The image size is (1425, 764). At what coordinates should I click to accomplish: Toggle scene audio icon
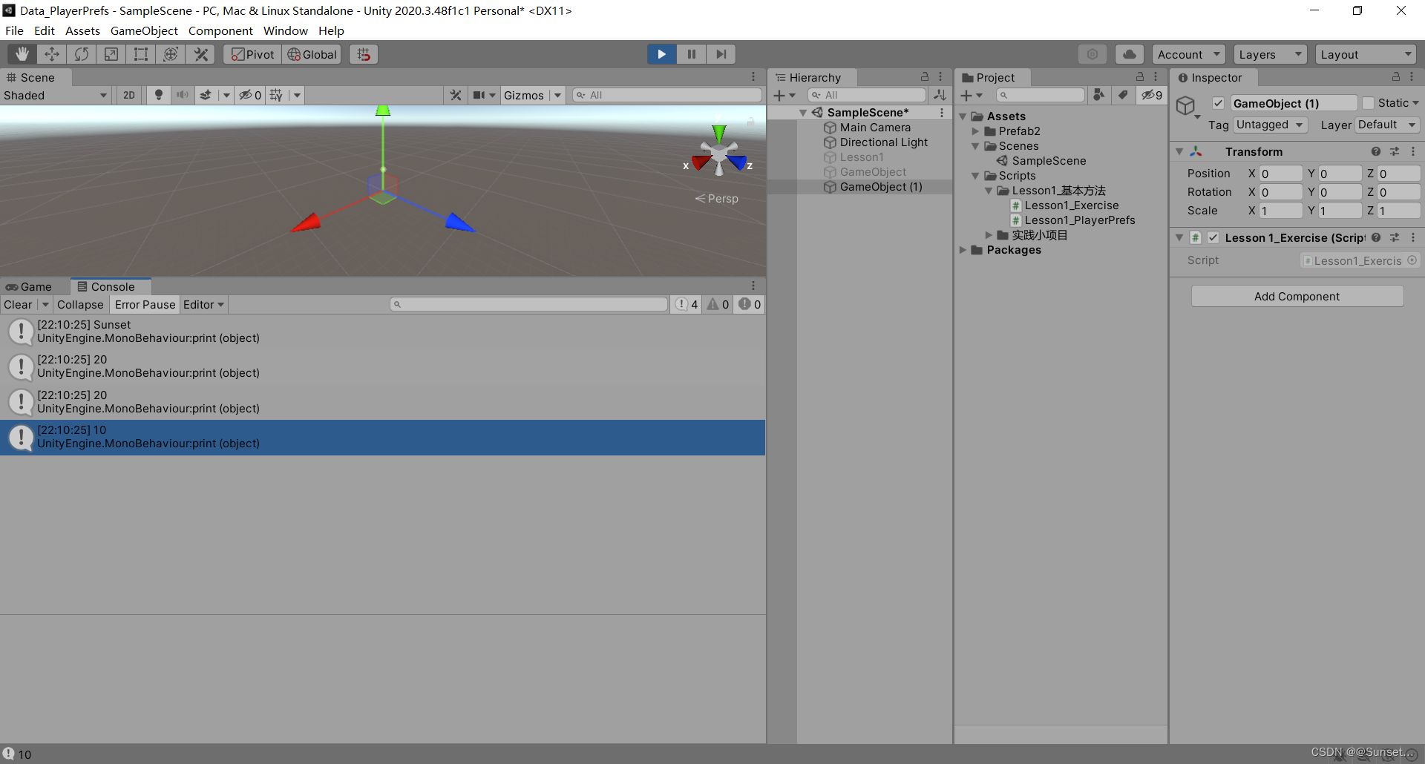[x=182, y=95]
